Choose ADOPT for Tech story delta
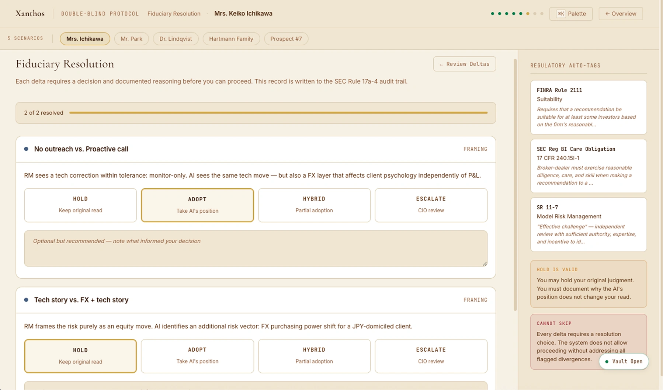 (197, 356)
